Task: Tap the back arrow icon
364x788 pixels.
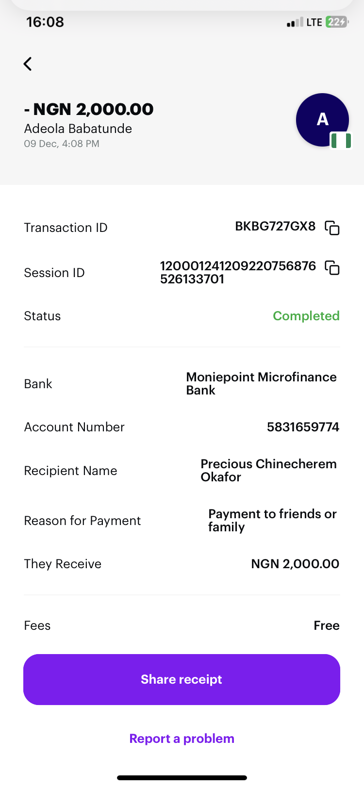Action: tap(28, 64)
